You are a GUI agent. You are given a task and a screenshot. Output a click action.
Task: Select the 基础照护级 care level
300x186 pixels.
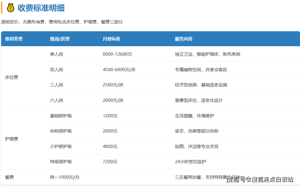(x=61, y=116)
